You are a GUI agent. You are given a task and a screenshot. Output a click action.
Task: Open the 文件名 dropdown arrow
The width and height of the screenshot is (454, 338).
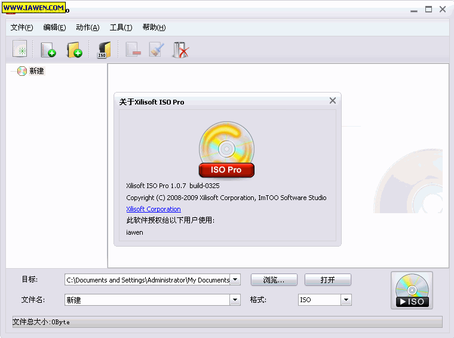235,300
